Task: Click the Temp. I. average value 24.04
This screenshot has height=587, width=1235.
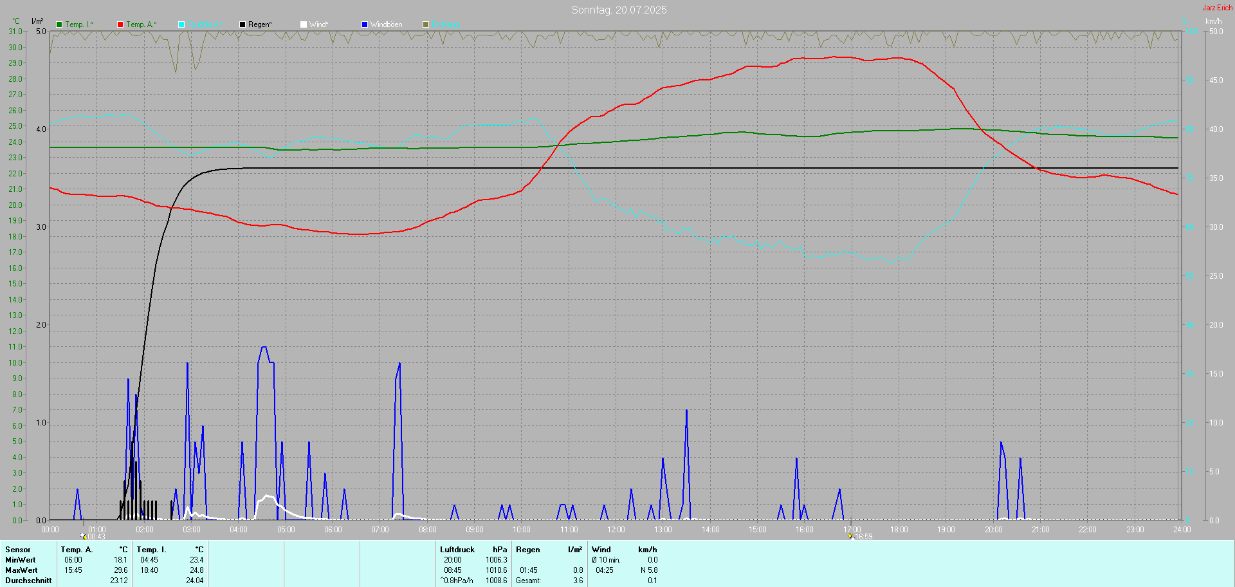Action: 195,581
